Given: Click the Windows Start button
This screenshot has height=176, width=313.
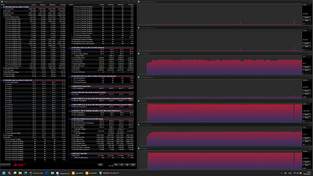Looking at the screenshot, I should tap(3, 173).
